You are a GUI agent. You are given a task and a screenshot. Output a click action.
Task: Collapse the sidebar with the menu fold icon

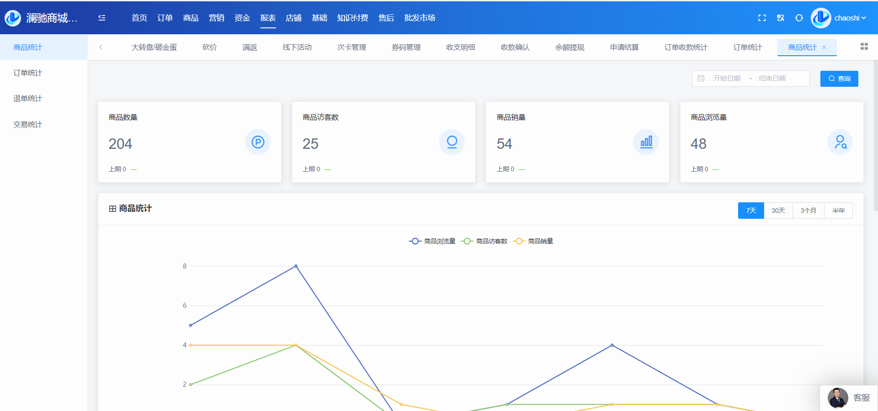point(102,18)
